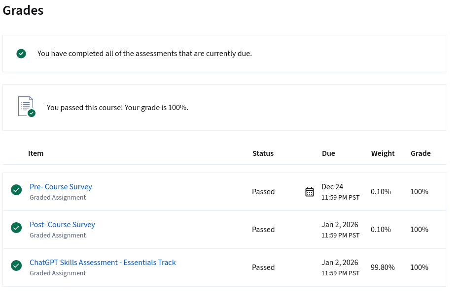Click the Due column header

pos(328,153)
